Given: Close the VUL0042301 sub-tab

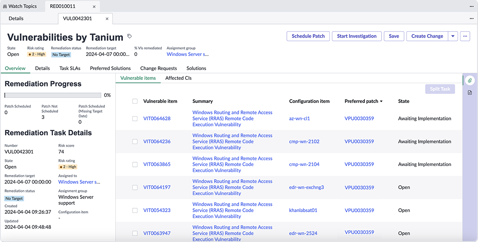Looking at the screenshot, I should (x=107, y=19).
